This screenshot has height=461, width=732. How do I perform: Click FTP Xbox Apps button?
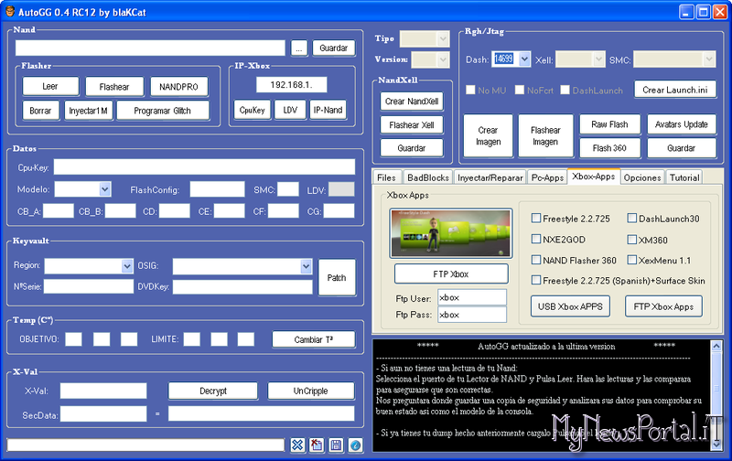(x=664, y=306)
